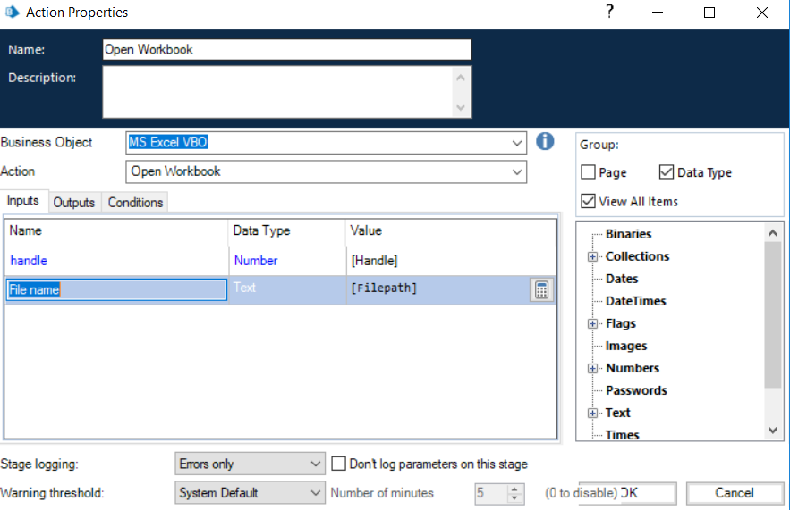Open the Stage logging dropdown
Viewport: 790px width, 510px height.
(x=316, y=464)
